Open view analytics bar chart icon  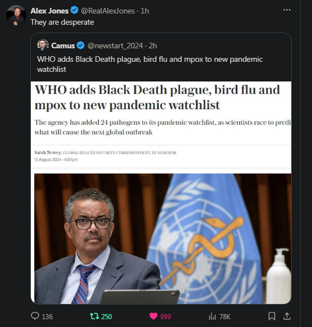pos(212,316)
